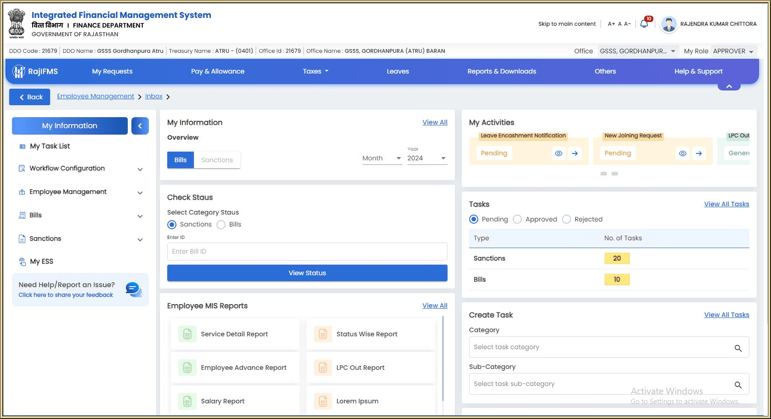Open Reports & Downloads menu
Screen dimensions: 771x419
point(502,71)
